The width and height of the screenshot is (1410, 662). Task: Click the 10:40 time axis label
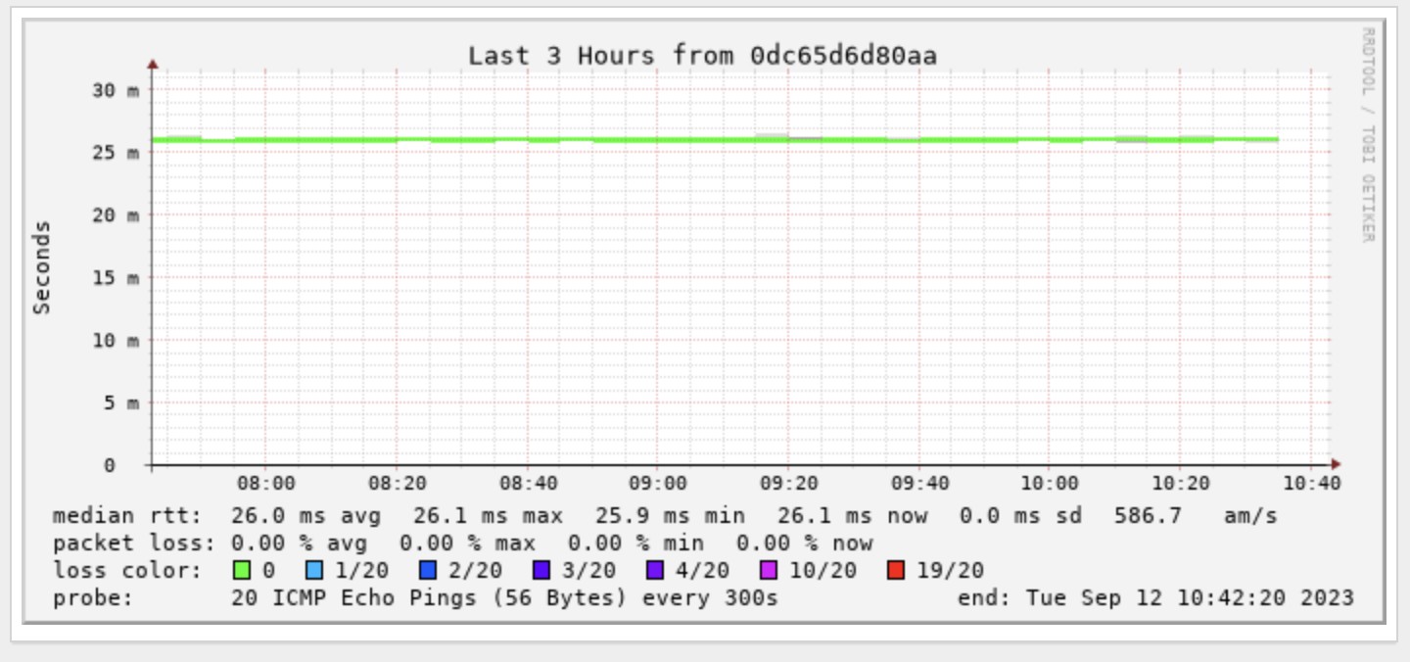point(1311,483)
